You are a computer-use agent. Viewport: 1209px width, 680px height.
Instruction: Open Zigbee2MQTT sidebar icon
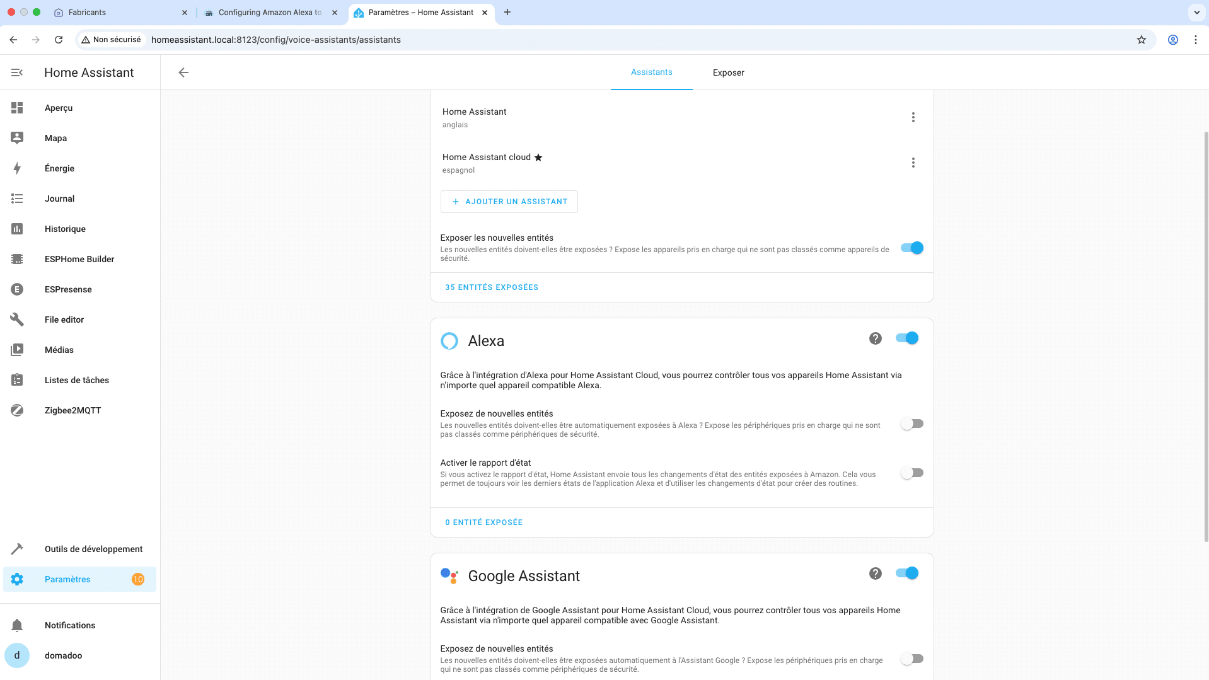click(17, 410)
